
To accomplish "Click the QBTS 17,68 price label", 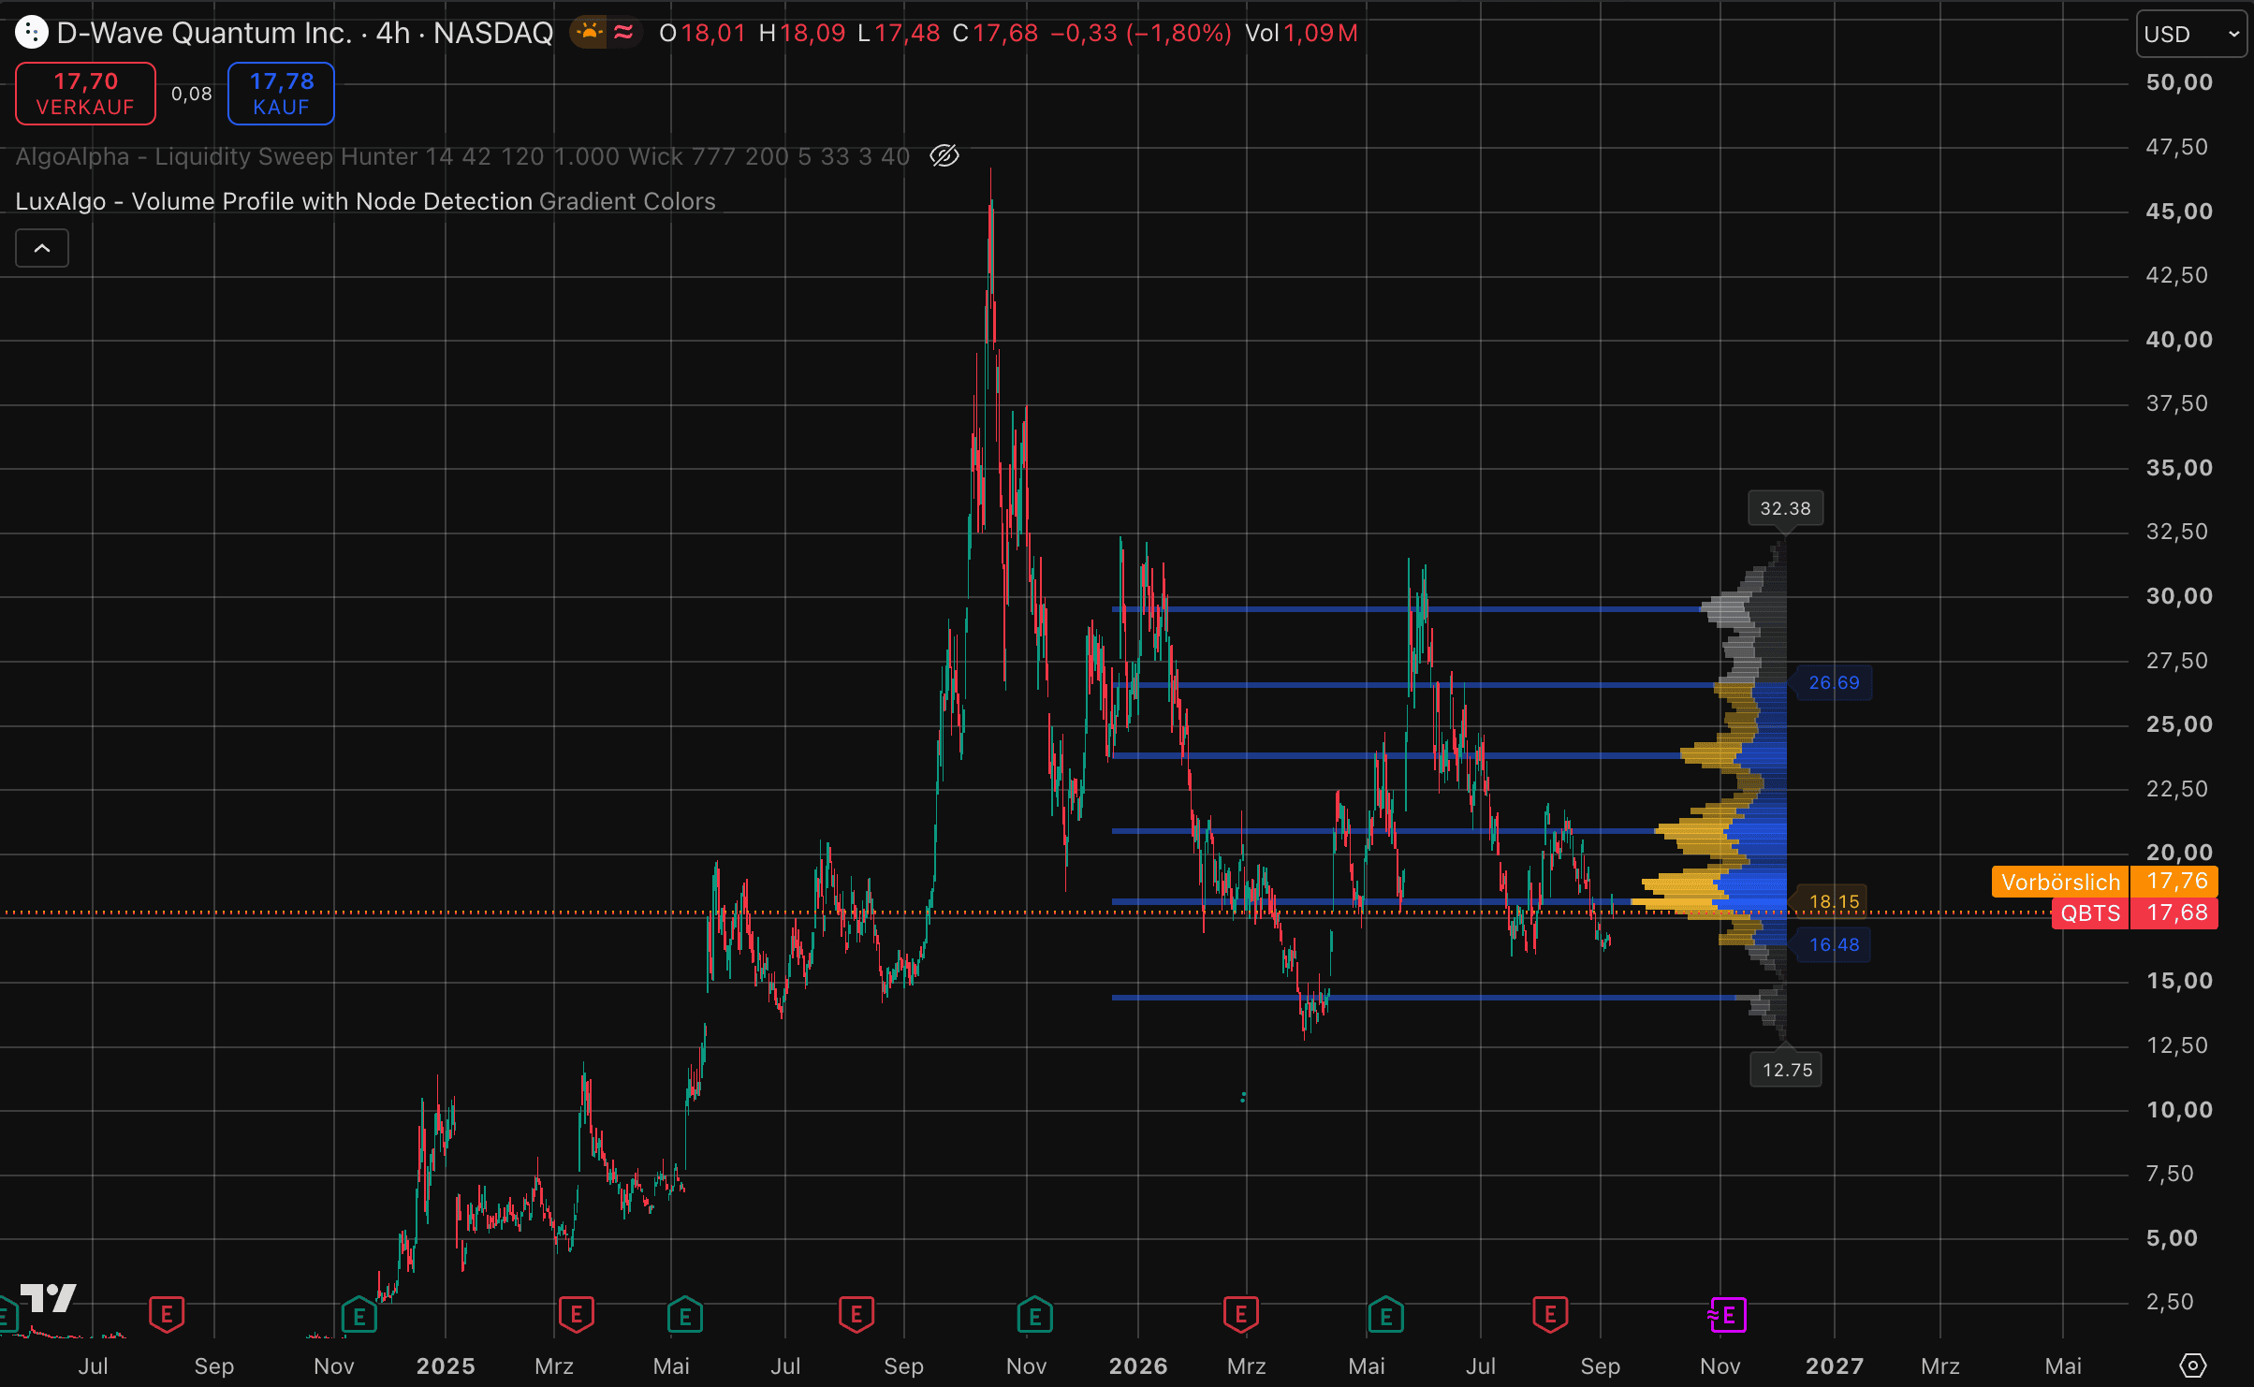I will point(2134,913).
